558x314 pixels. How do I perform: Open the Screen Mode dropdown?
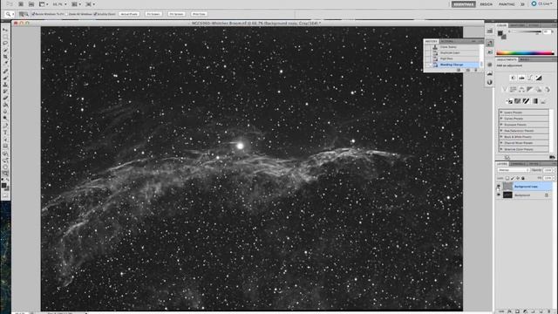(x=90, y=4)
